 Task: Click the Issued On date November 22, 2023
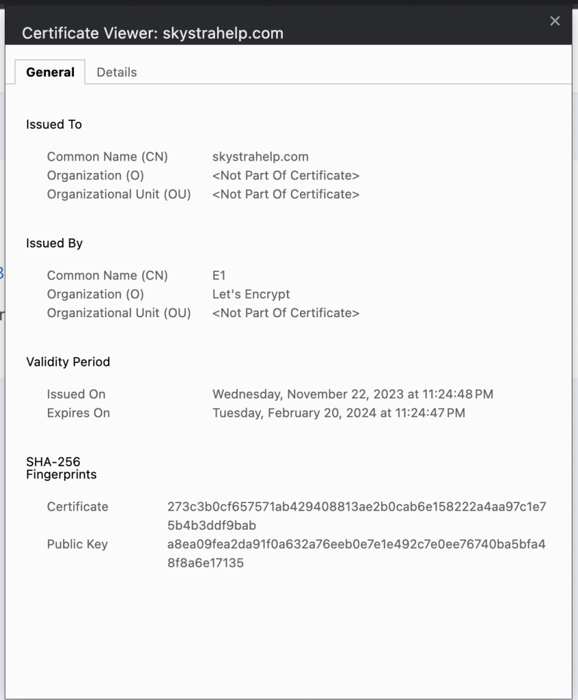point(353,394)
